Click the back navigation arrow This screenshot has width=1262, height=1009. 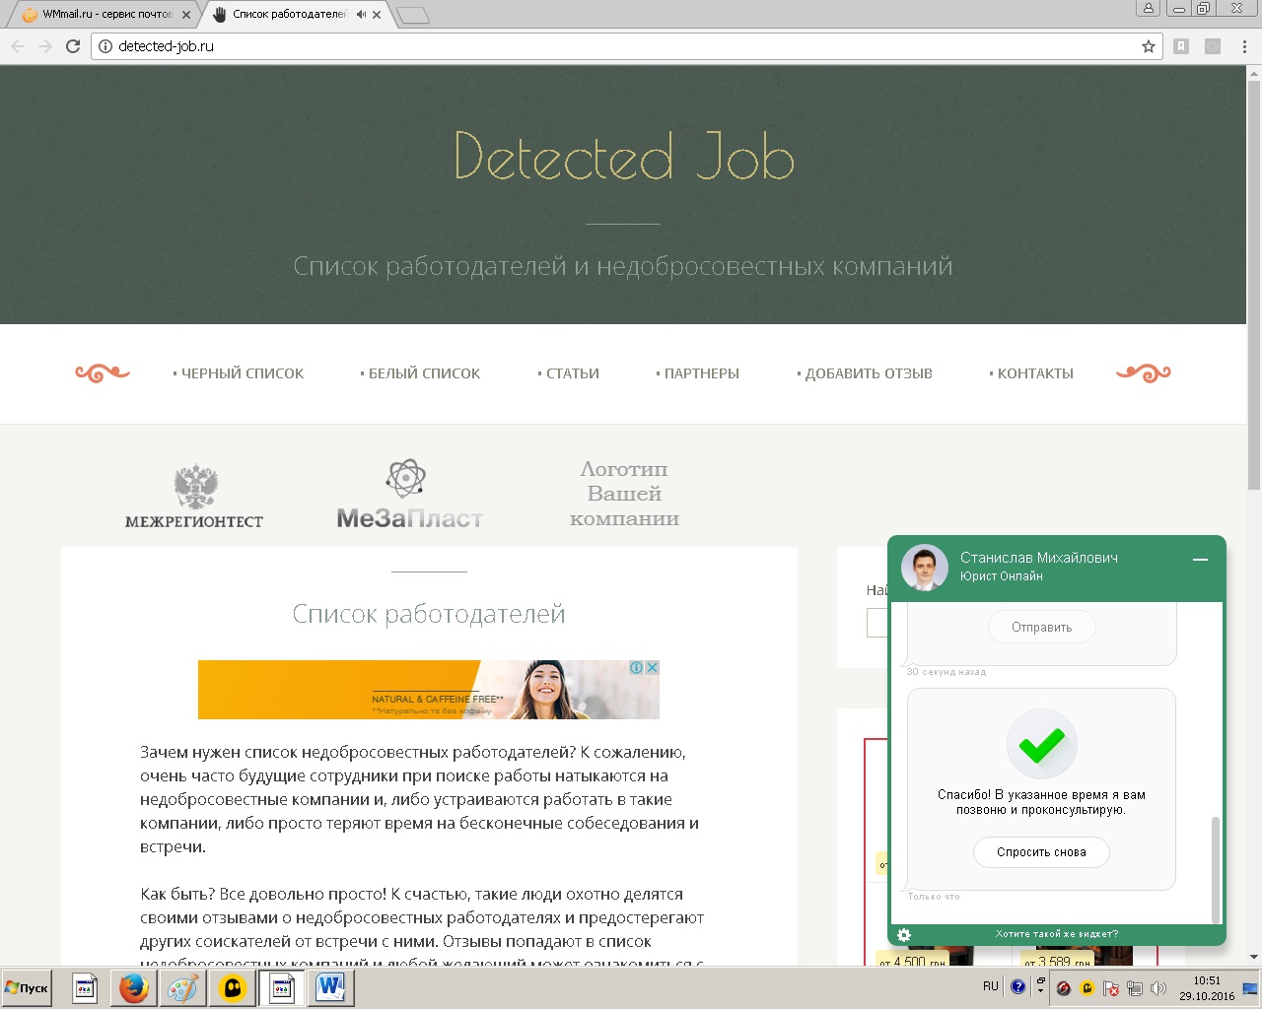tap(18, 46)
